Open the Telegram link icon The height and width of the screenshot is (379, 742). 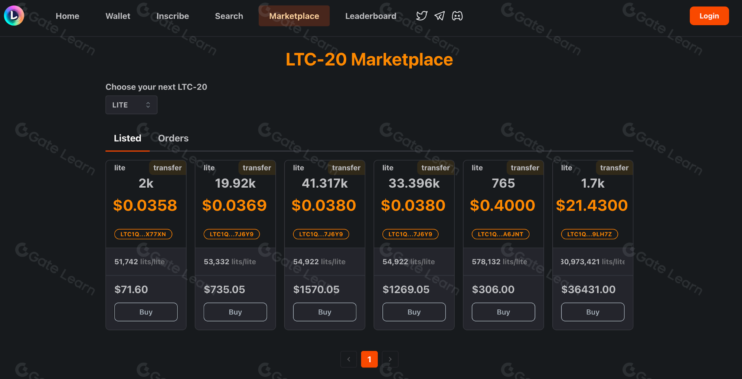tap(439, 16)
